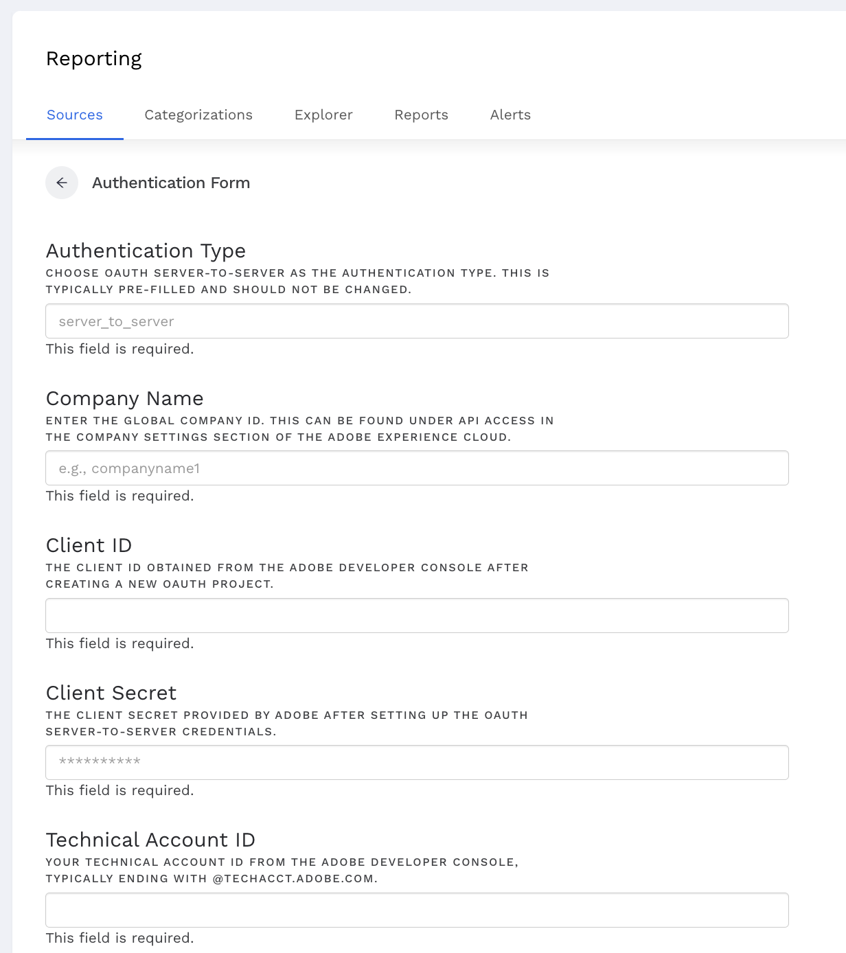Click the Technical Account ID input

pyautogui.click(x=417, y=910)
